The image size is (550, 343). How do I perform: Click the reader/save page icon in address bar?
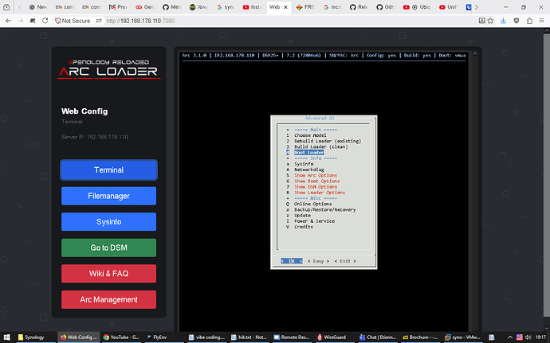pos(482,21)
